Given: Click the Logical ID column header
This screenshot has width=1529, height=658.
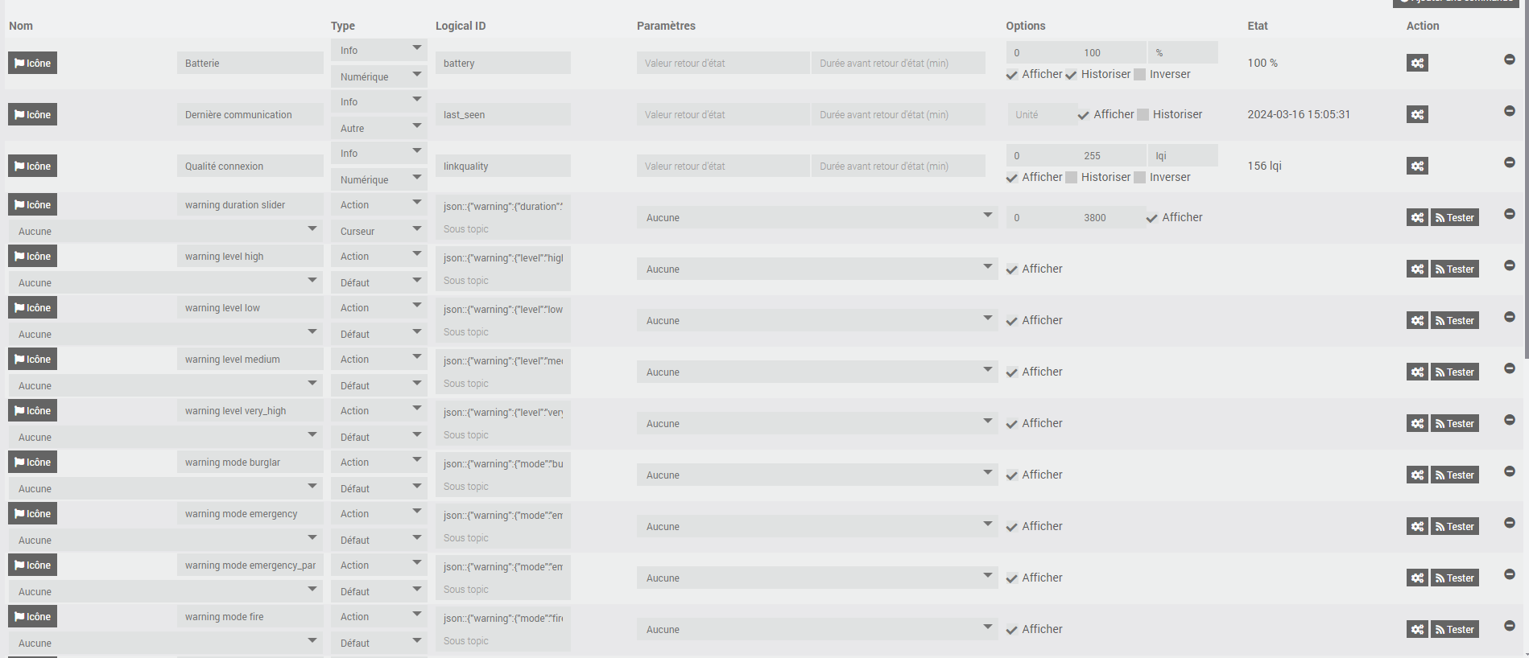Looking at the screenshot, I should (461, 26).
